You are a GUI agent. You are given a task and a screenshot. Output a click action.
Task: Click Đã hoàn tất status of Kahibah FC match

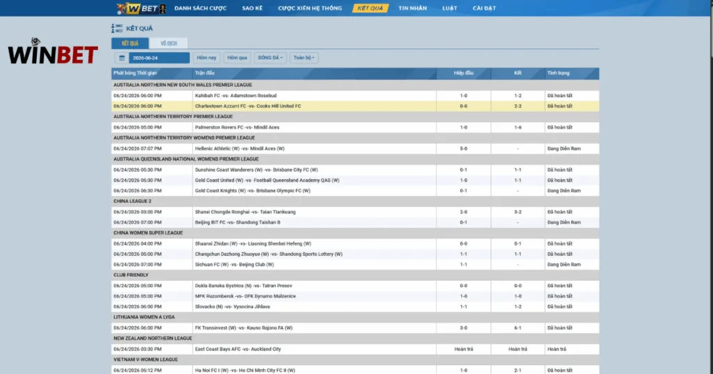[560, 96]
